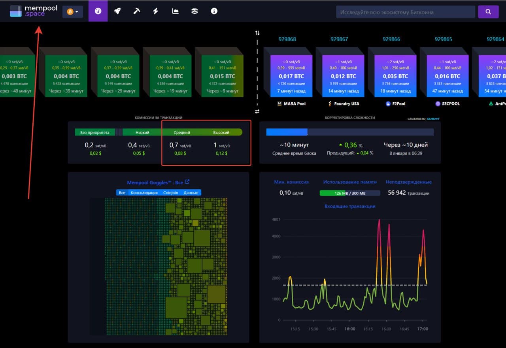Click the difficulty adjustment progress bar

[x=350, y=132]
